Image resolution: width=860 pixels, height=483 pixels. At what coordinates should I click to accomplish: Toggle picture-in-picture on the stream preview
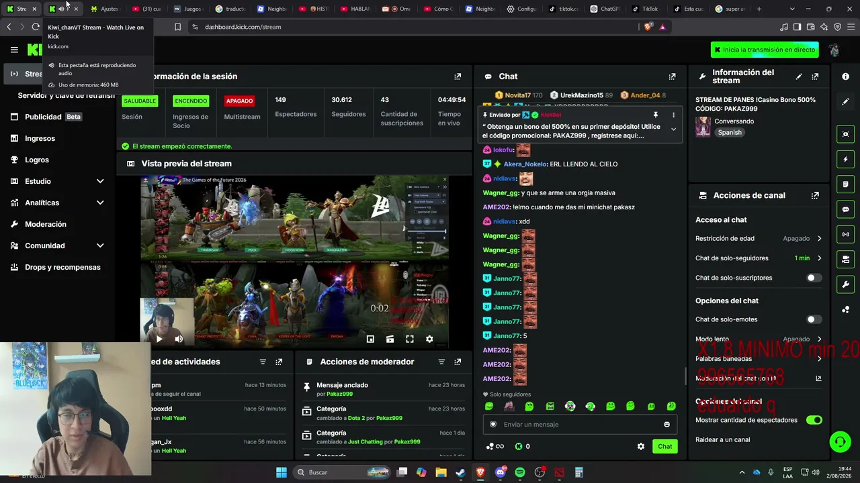pos(370,339)
